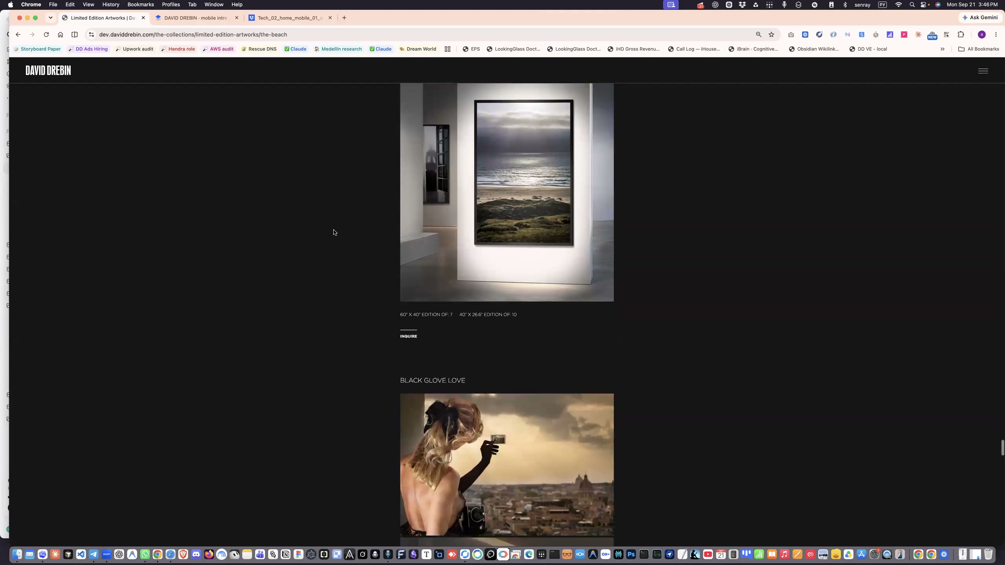This screenshot has width=1005, height=565.
Task: Open the Window menu in menu bar
Action: [214, 5]
